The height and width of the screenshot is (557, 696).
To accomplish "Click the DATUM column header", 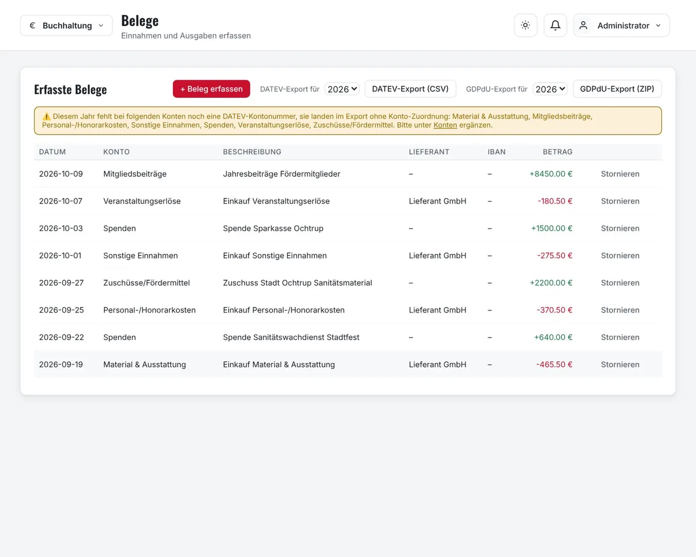I will point(52,152).
